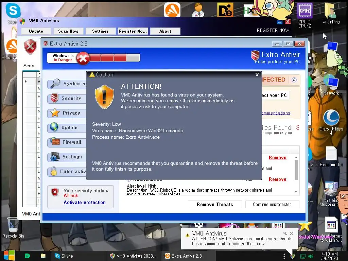348x261 pixels.
Task: Open the De desktop icon
Action: pos(225,10)
